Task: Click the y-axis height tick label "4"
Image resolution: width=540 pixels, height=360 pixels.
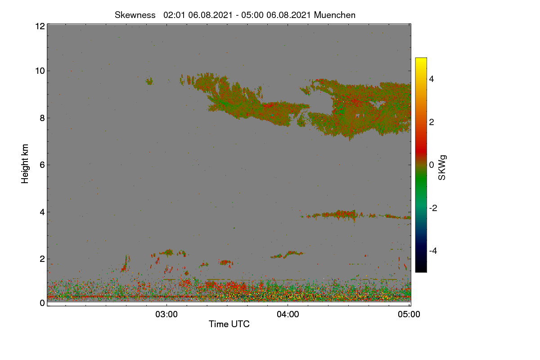Action: [x=42, y=212]
